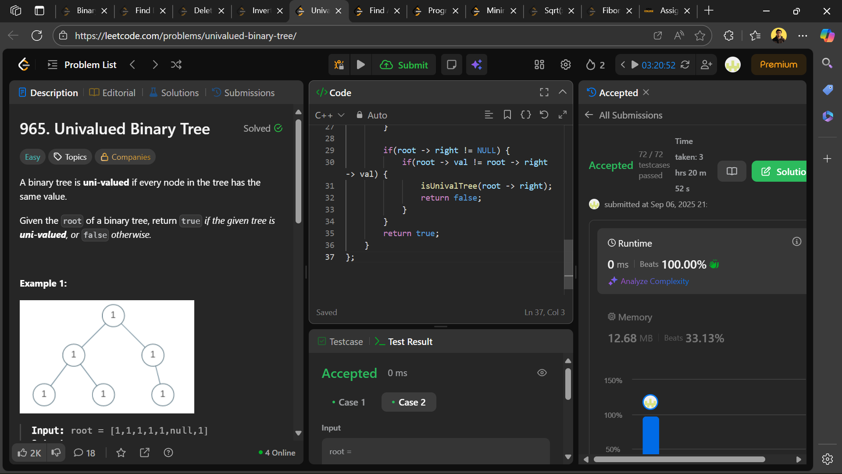Open the AI sparkle assistant icon
The image size is (842, 474).
point(477,65)
